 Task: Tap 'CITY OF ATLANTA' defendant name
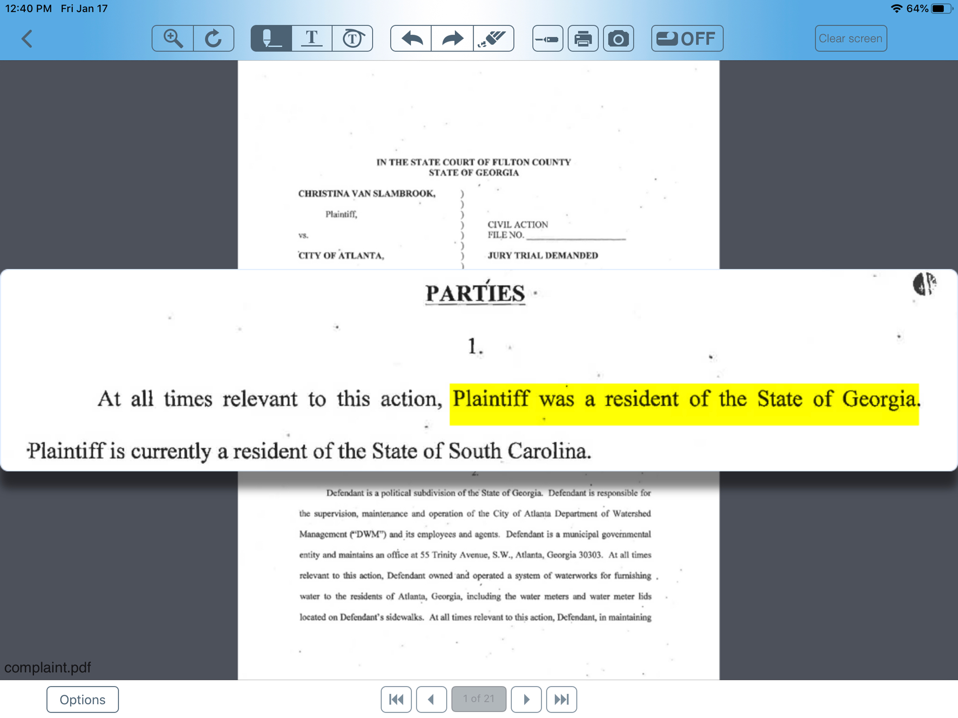point(341,256)
